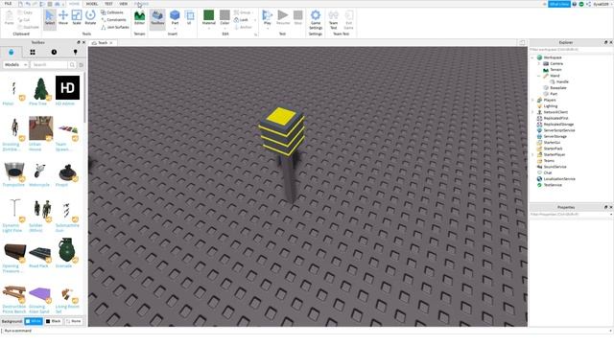
Task: Expand the StarterPlayer tree node
Action: [533, 154]
